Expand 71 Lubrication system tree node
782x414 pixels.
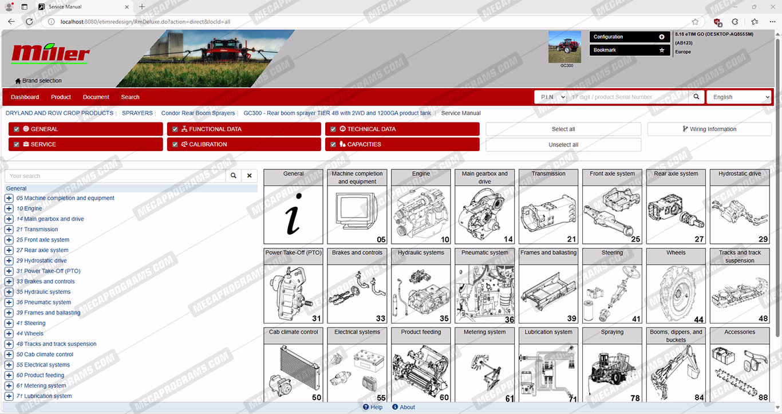9,396
